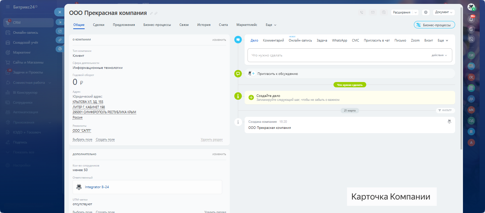Expand 'Еще' in the card tabs row
This screenshot has height=213, width=485.
(271, 25)
